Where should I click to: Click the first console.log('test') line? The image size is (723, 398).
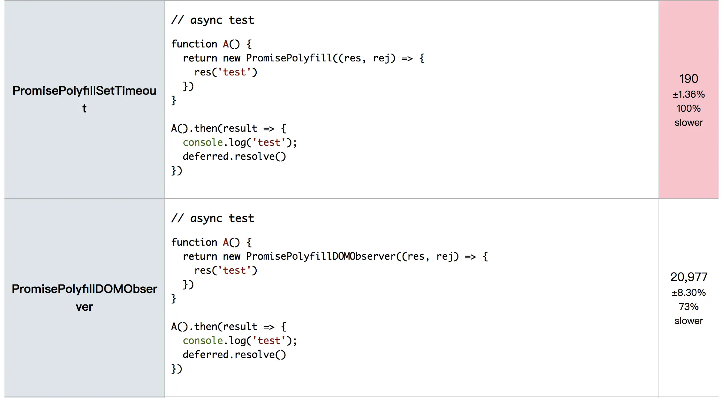tap(240, 142)
